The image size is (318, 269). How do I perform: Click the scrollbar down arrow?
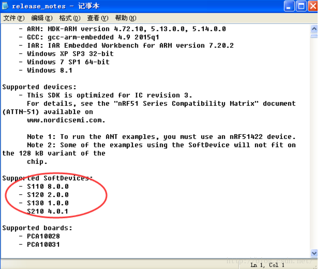(314, 253)
